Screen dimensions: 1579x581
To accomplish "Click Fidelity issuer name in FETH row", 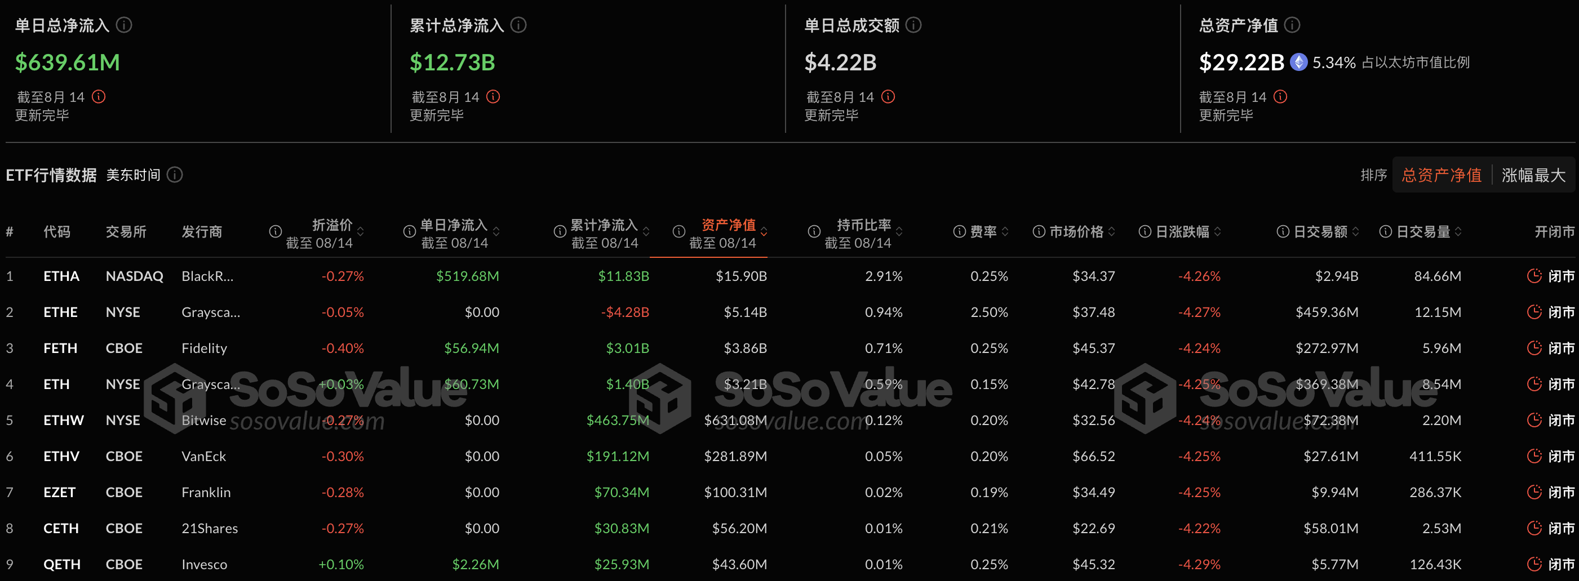I will pos(203,348).
